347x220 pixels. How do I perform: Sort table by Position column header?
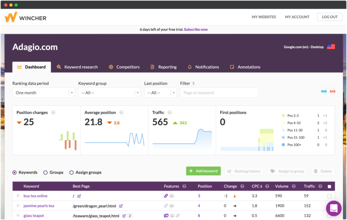[205, 186]
